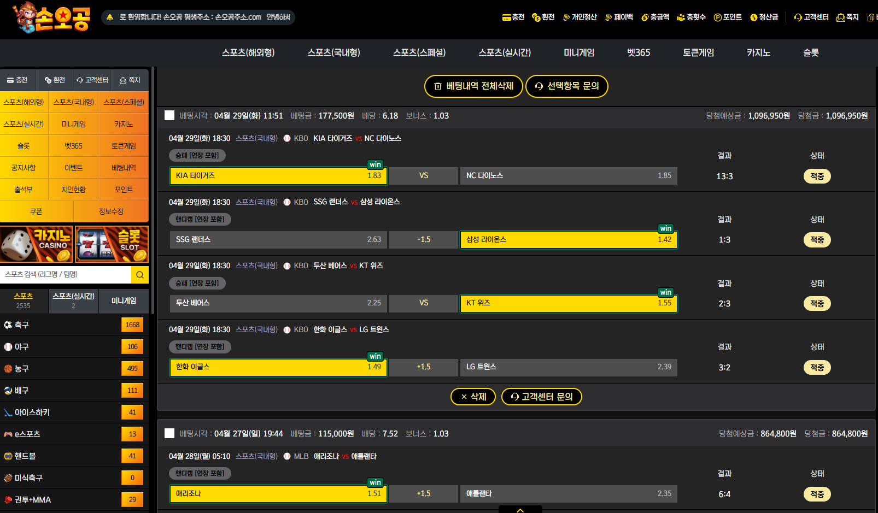Open 토큰게임 in main navigation
878x513 pixels.
coord(699,52)
